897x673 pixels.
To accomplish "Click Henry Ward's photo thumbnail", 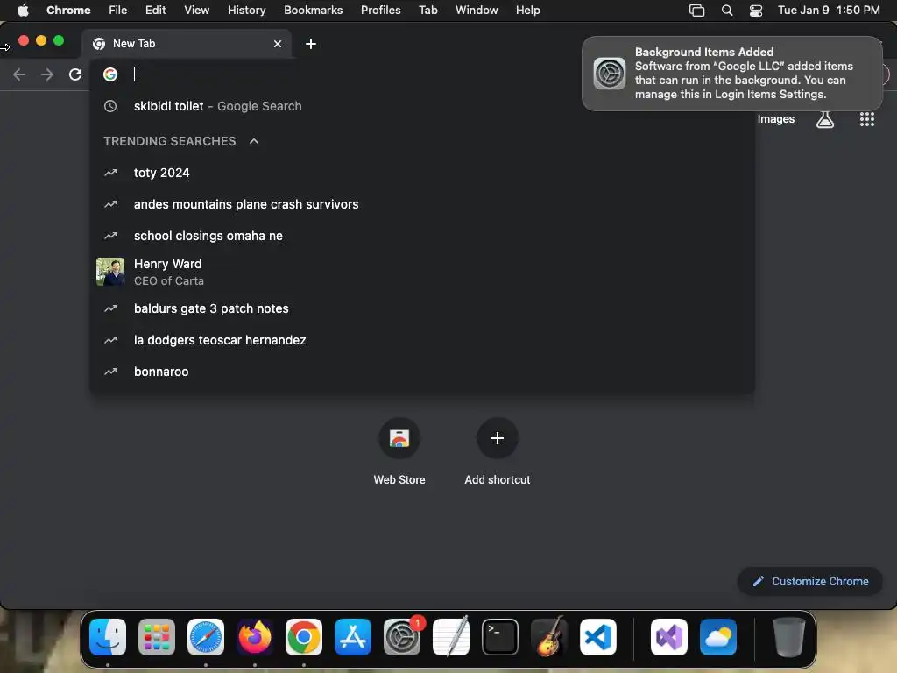I will (x=110, y=272).
